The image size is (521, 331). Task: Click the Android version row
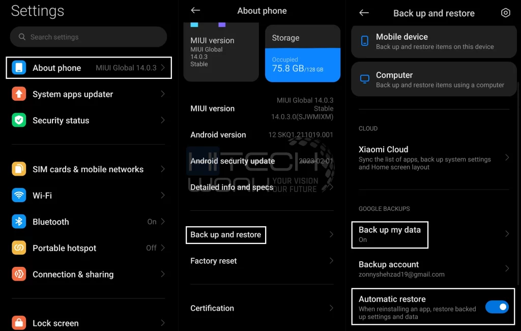[x=262, y=135]
